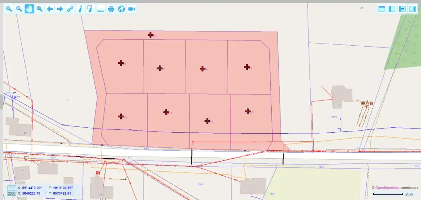This screenshot has width=421, height=200.
Task: Open the globe map services icon
Action: tap(121, 9)
